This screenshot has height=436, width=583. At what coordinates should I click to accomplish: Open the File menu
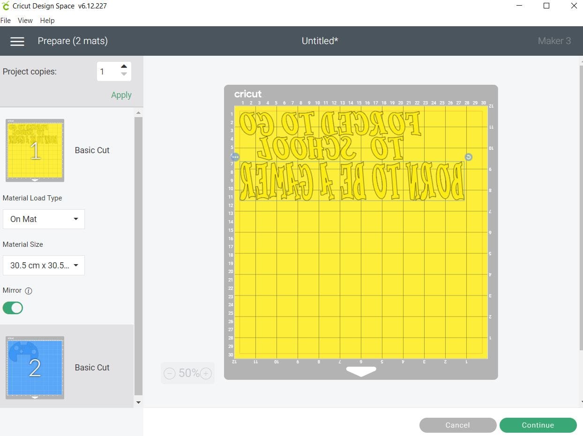pos(6,21)
